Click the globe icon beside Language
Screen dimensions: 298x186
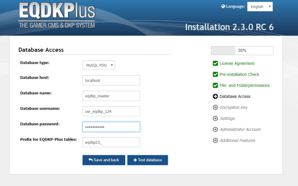(223, 6)
